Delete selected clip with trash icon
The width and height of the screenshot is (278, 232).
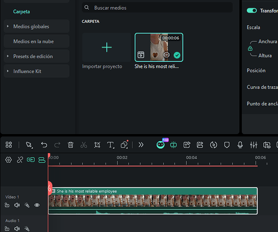coord(70,145)
